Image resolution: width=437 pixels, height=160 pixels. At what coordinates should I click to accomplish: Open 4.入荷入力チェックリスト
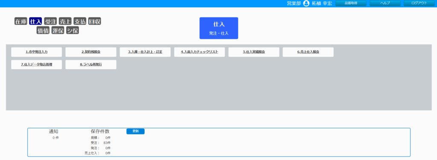[x=200, y=52]
